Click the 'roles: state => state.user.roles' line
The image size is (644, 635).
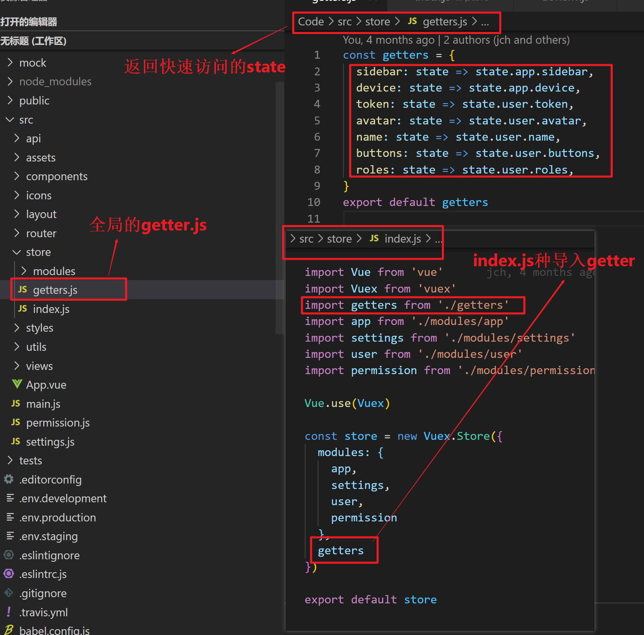coord(465,170)
